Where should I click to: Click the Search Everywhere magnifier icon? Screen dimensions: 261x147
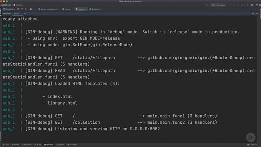[260, 5]
